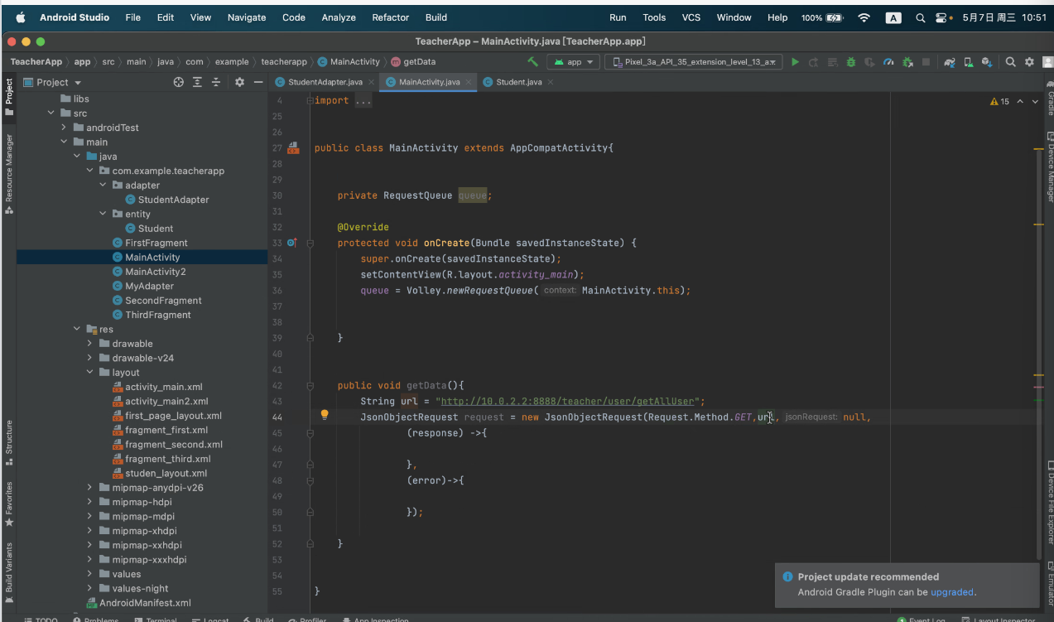Open IDE settings gear in main toolbar
1054x622 pixels.
1030,62
